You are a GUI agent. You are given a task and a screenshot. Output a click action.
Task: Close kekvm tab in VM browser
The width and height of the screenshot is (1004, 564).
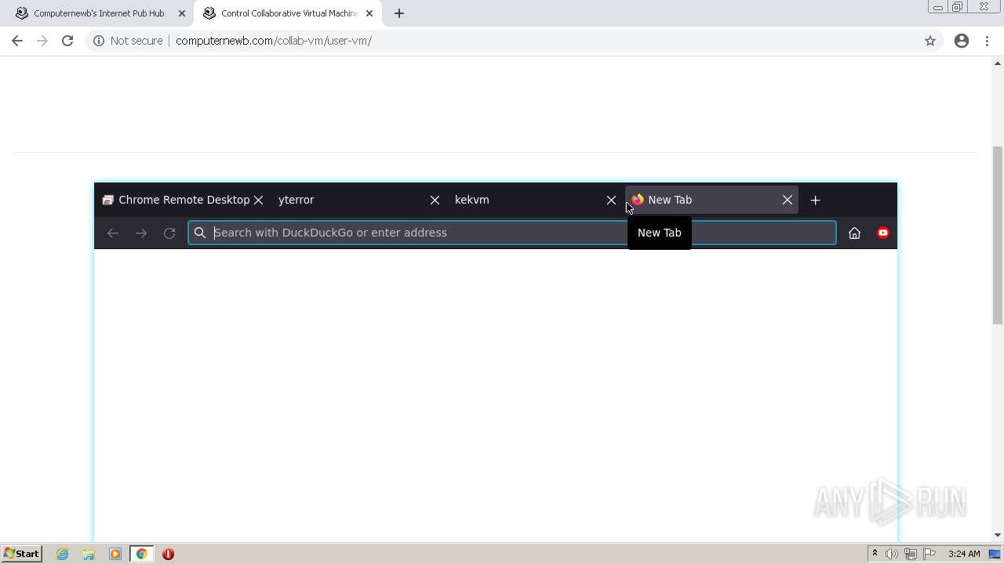(611, 200)
